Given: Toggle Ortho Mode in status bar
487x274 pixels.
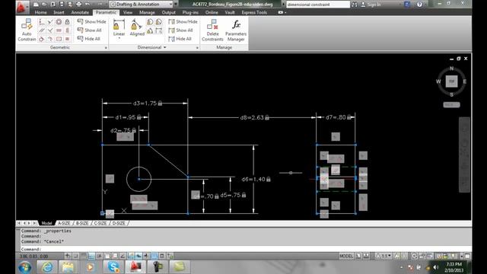Looking at the screenshot, I should pos(91,256).
